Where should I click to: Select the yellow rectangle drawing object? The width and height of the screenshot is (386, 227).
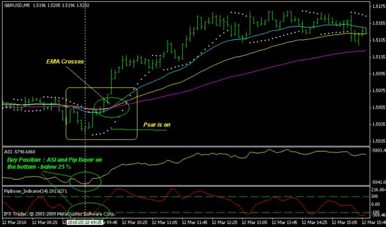[x=101, y=88]
